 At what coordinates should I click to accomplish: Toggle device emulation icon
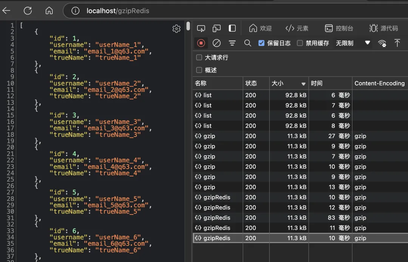(x=216, y=28)
